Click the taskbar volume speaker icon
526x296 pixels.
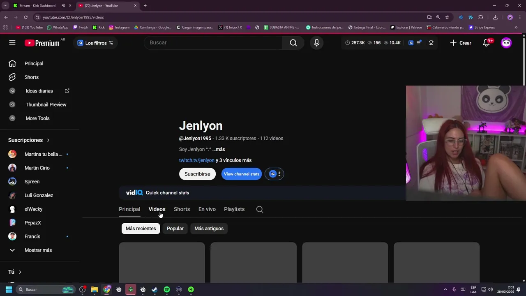click(x=490, y=289)
